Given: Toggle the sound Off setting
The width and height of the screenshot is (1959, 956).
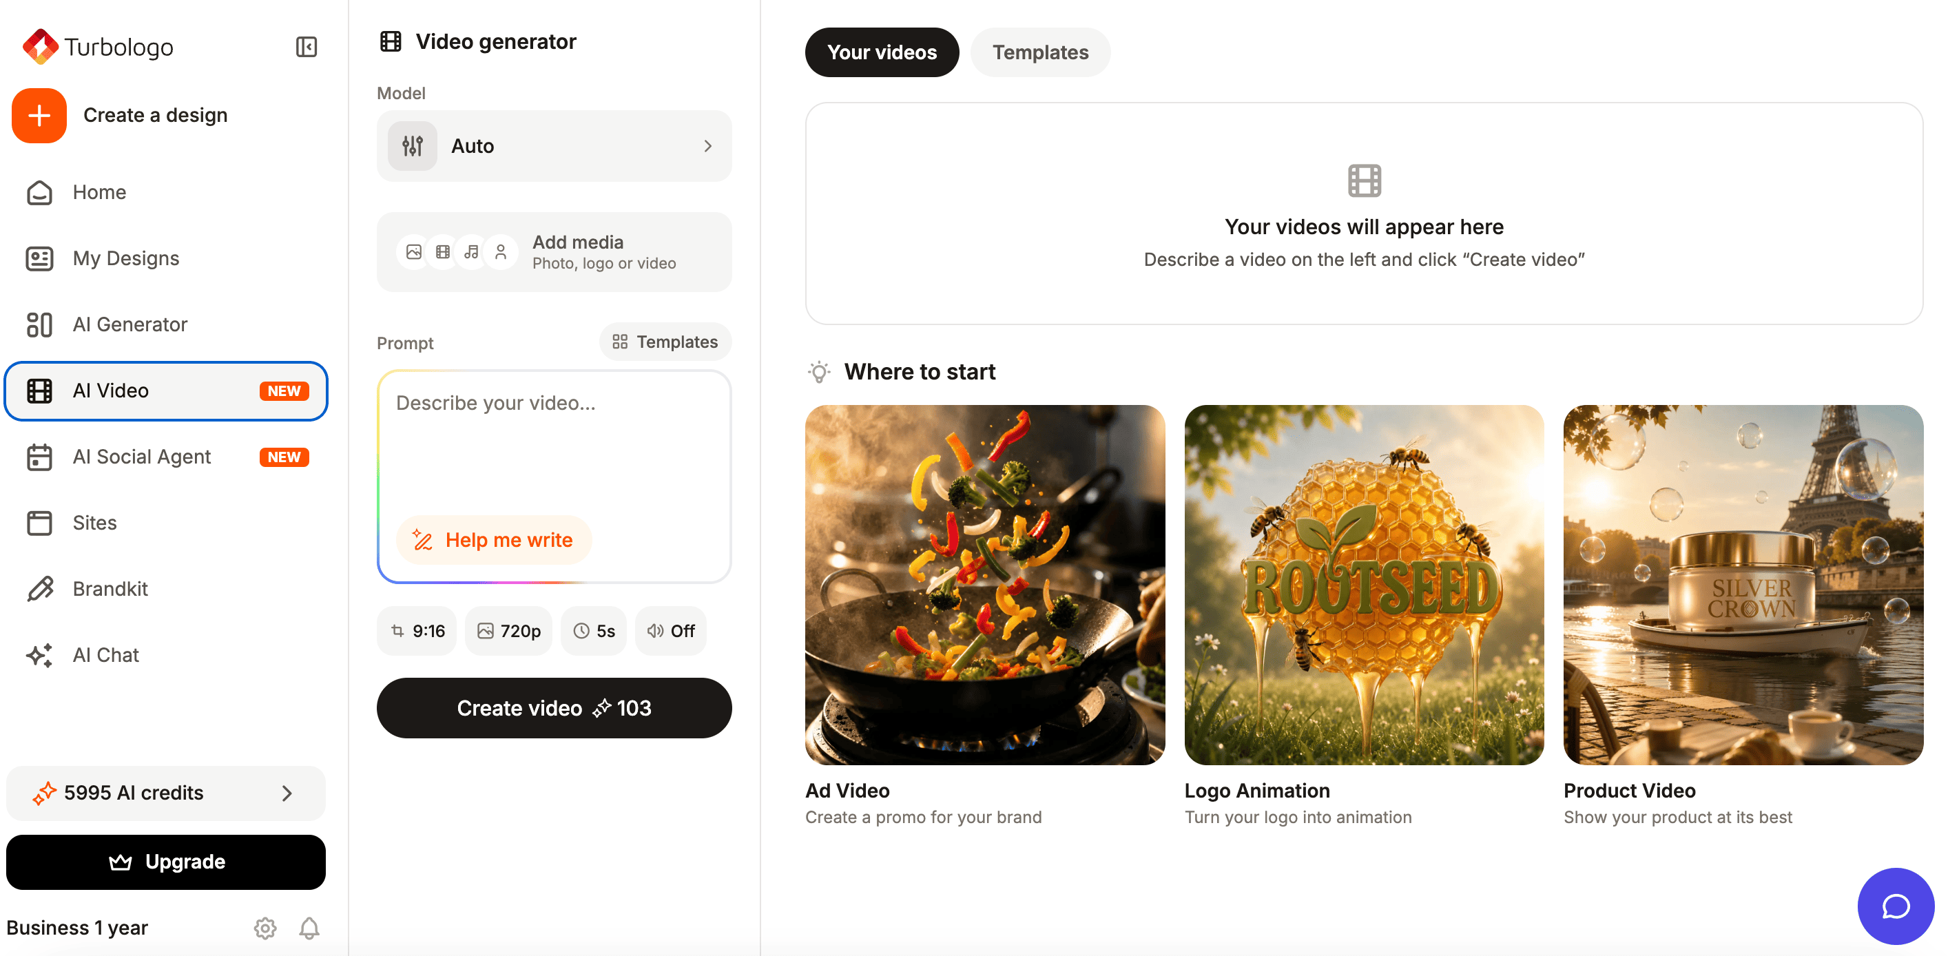Looking at the screenshot, I should [x=671, y=630].
